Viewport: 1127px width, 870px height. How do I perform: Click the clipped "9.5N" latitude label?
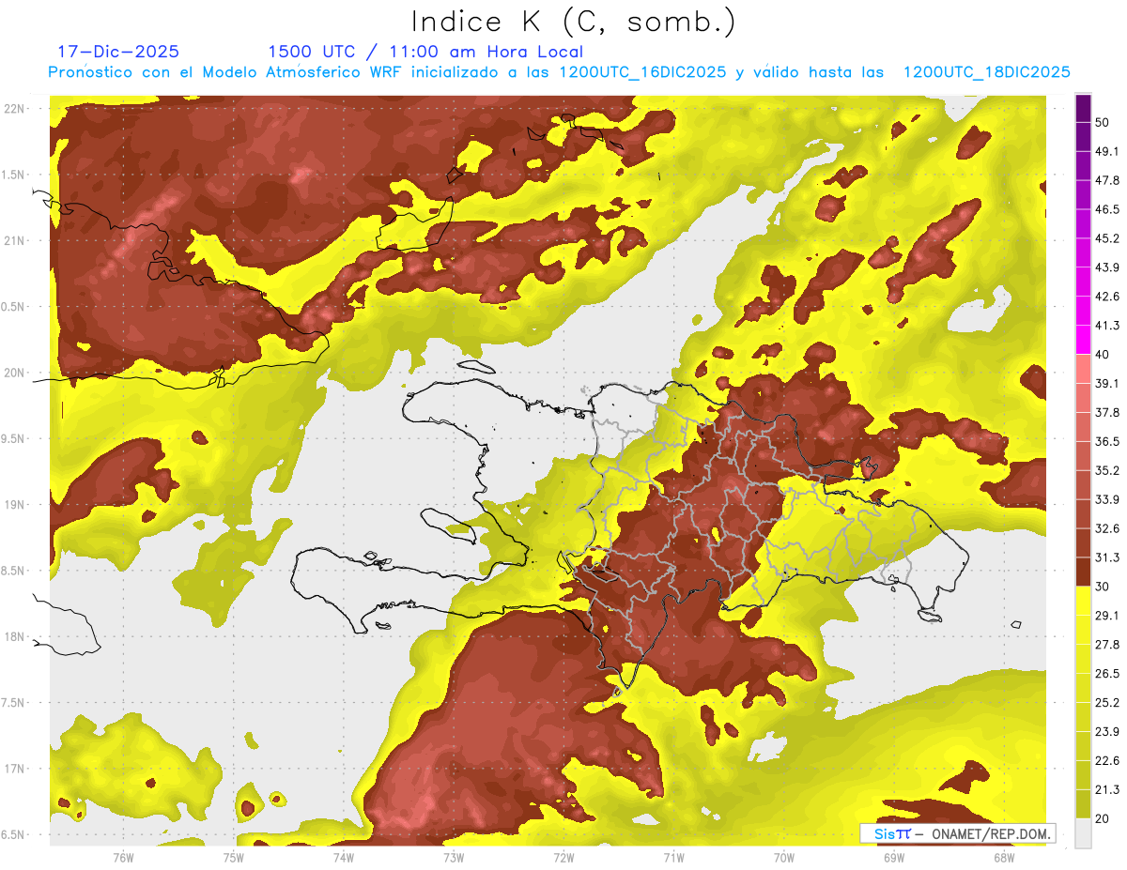click(x=14, y=438)
